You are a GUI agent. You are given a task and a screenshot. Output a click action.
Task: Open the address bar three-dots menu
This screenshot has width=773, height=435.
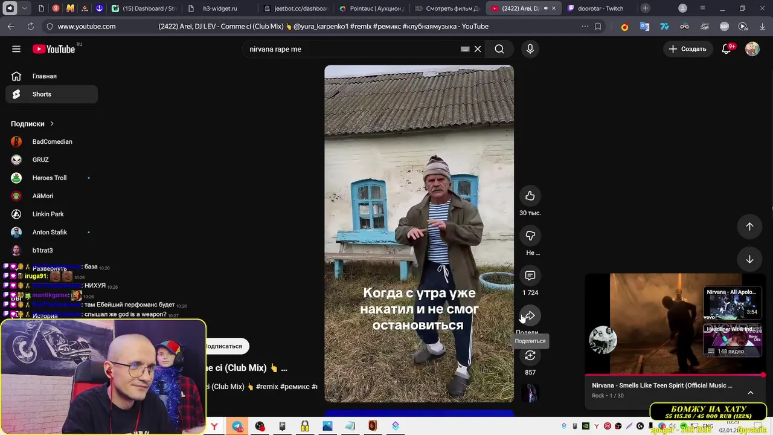pos(585,27)
